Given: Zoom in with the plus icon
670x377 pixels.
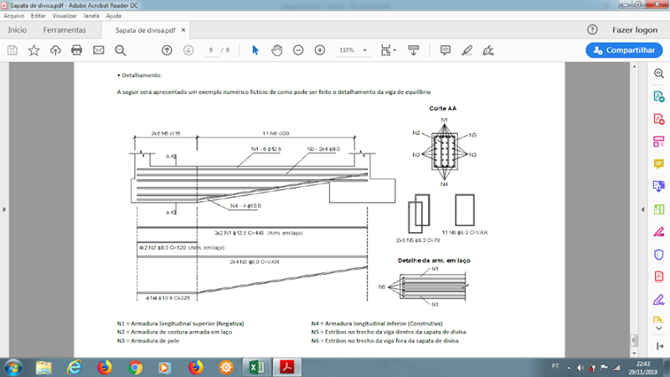Looking at the screenshot, I should pyautogui.click(x=320, y=50).
